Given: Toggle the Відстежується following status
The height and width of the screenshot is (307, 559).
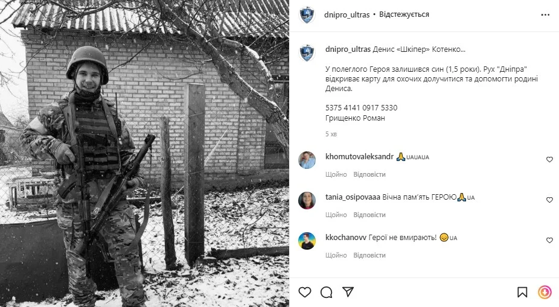Looking at the screenshot, I should [404, 14].
